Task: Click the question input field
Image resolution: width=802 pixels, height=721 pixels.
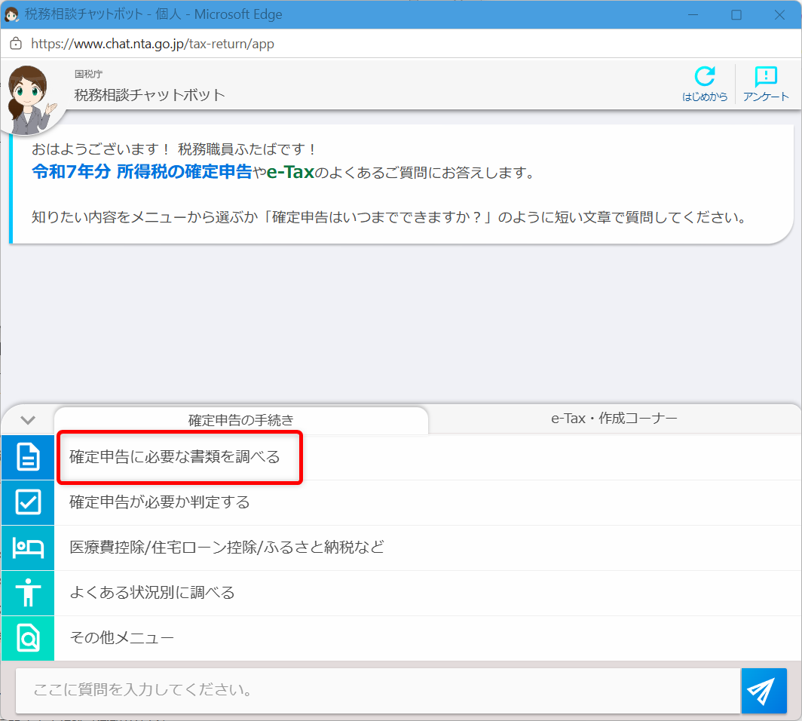Action: tap(378, 690)
